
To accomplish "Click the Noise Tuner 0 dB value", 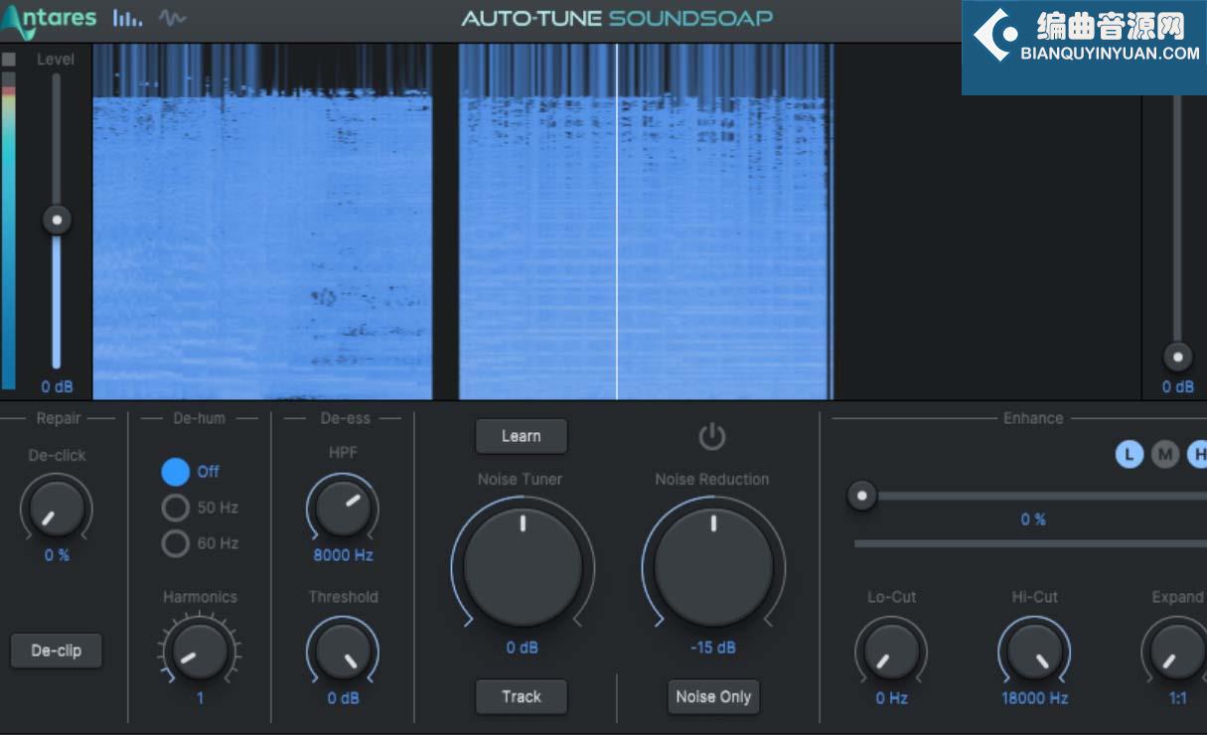I will [x=522, y=648].
